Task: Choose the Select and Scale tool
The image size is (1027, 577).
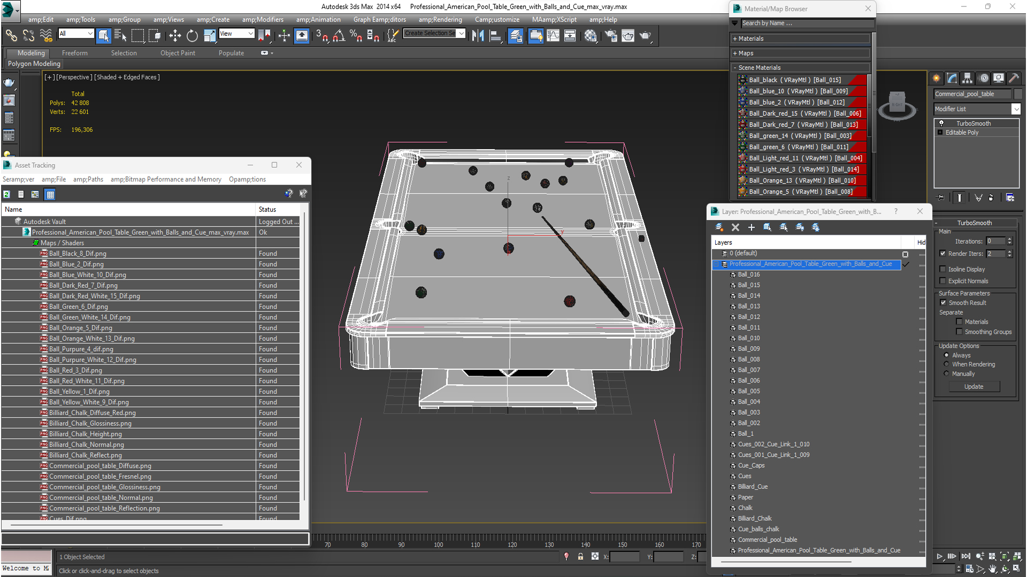Action: point(210,35)
